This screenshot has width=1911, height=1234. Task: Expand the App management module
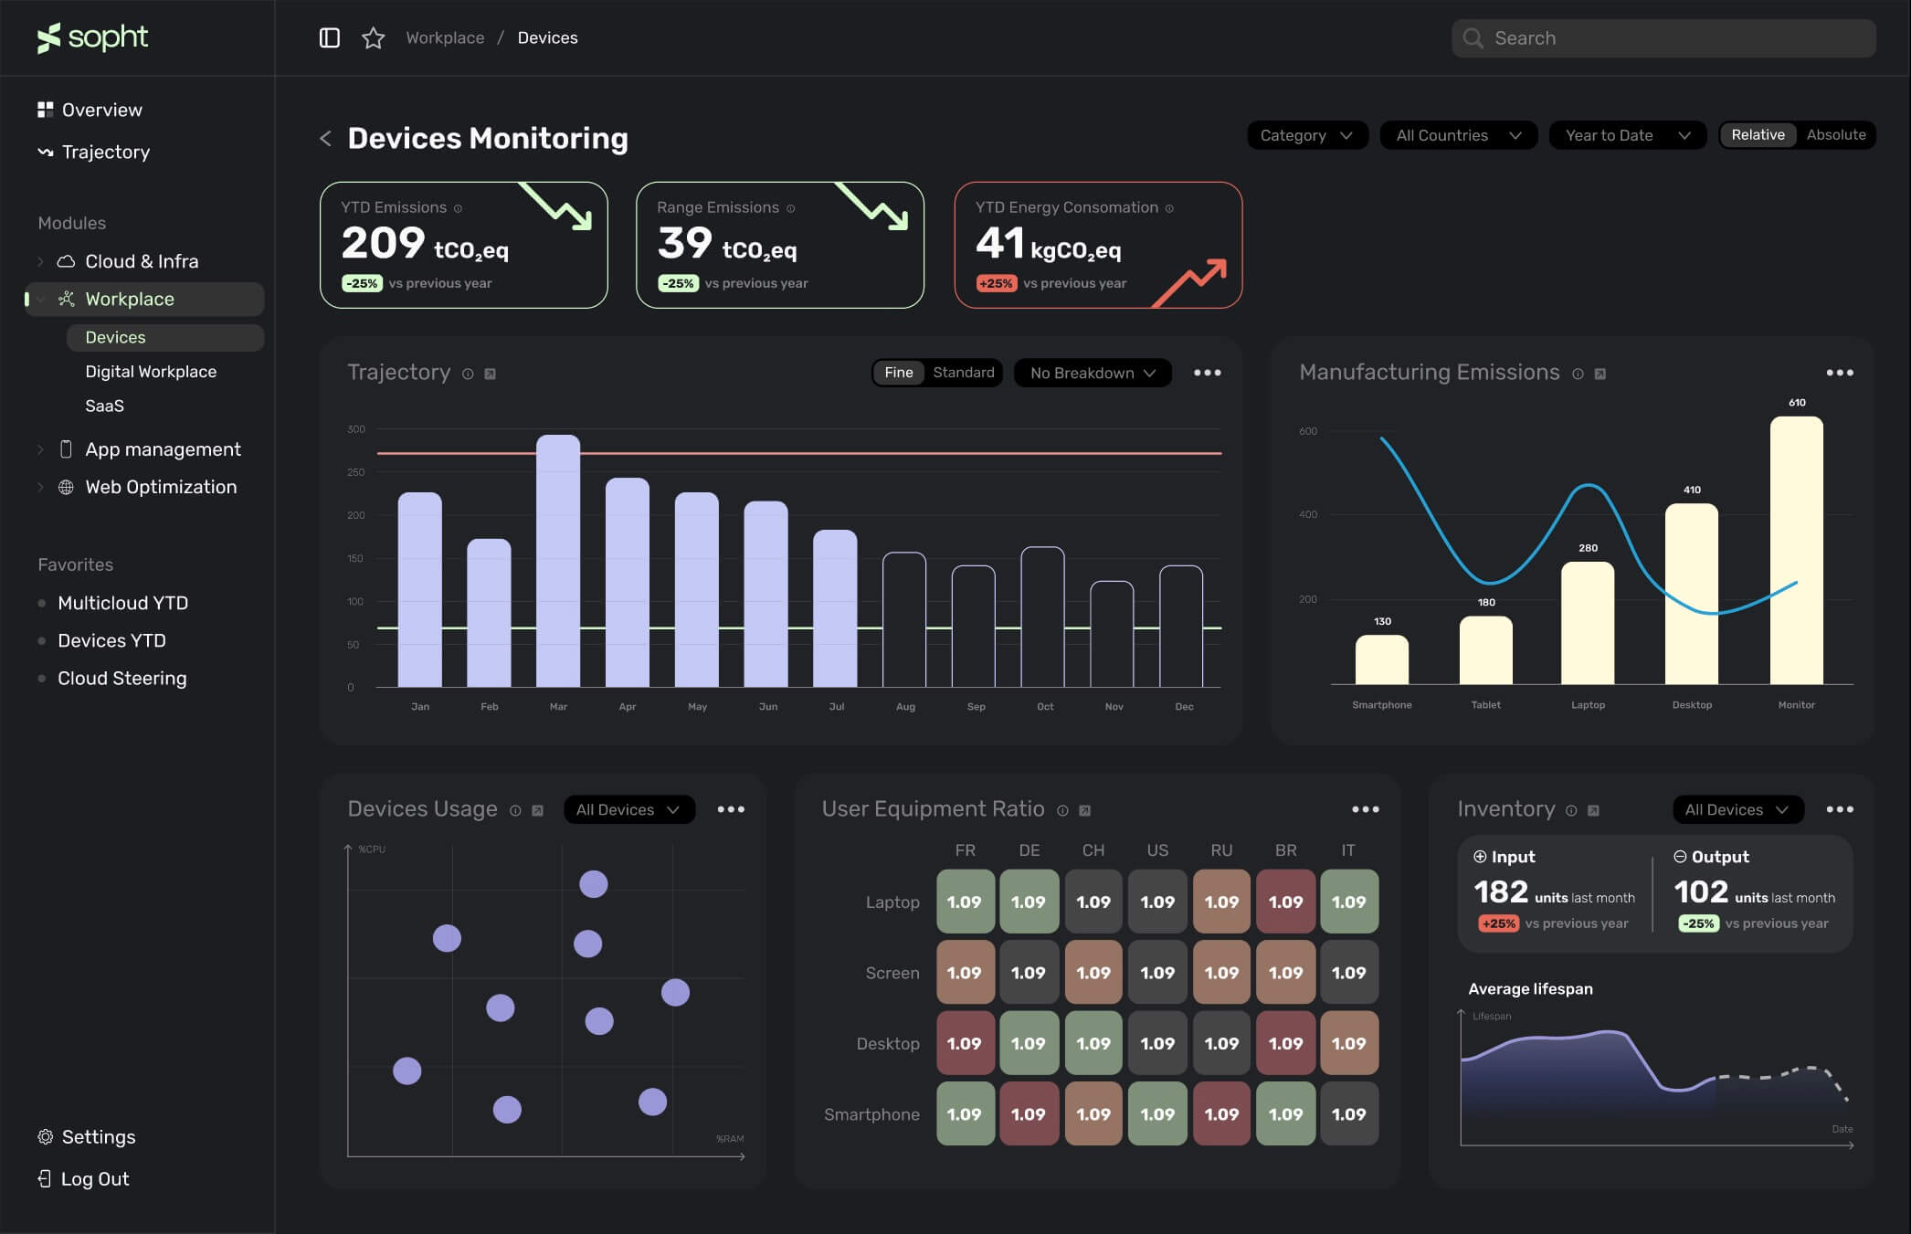[40, 449]
